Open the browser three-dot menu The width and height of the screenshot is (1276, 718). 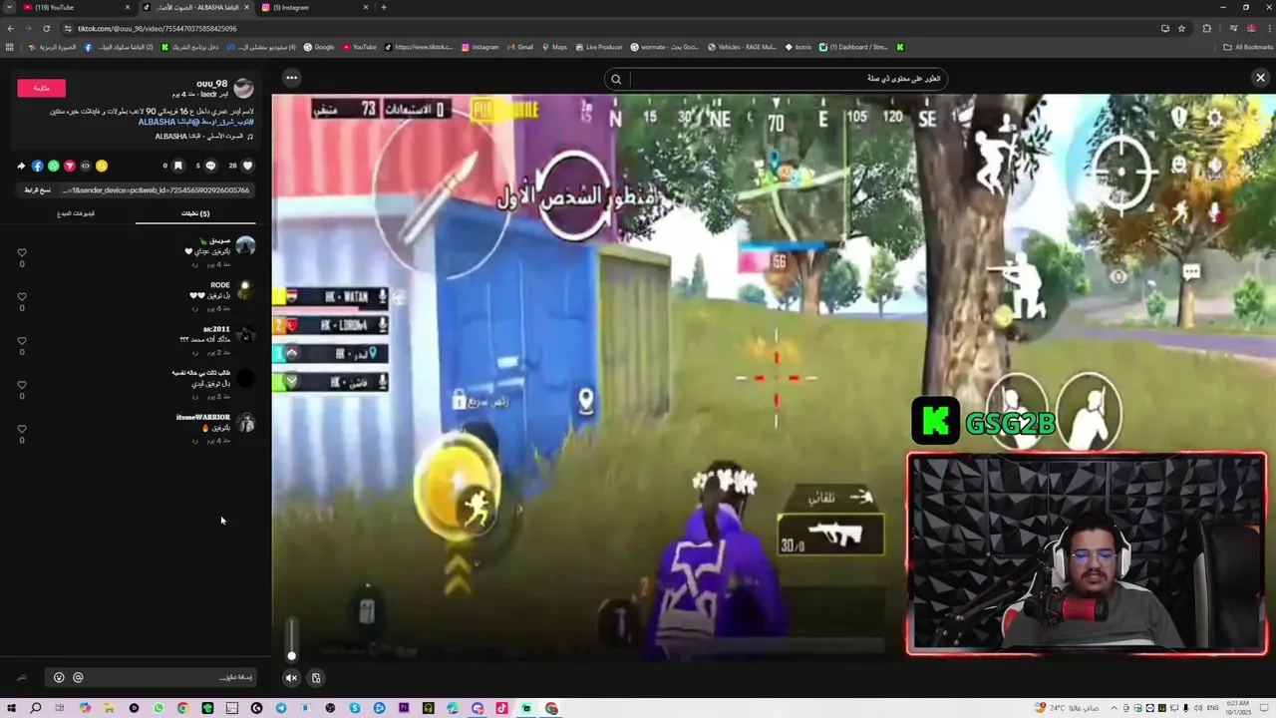(1267, 28)
